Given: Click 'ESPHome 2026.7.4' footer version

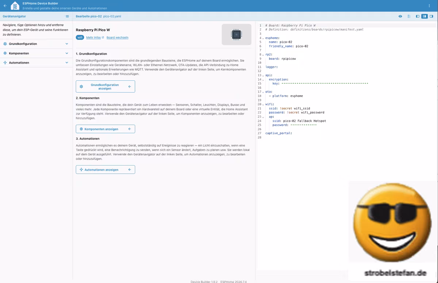Looking at the screenshot, I should (x=234, y=282).
